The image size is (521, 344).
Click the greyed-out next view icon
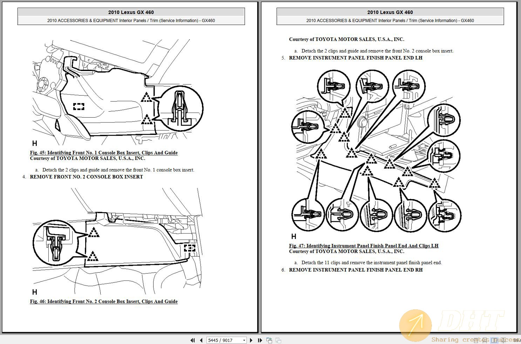[x=278, y=340]
